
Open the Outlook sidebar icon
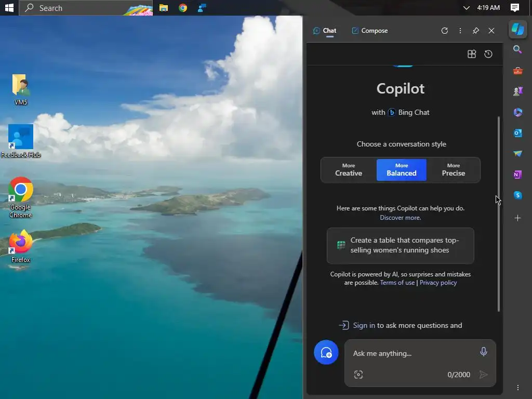click(518, 133)
